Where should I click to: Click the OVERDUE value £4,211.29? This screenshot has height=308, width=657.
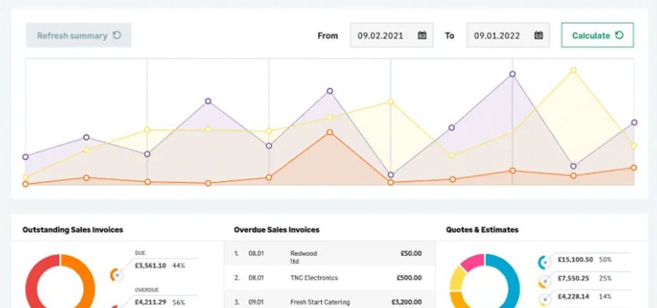pos(150,302)
